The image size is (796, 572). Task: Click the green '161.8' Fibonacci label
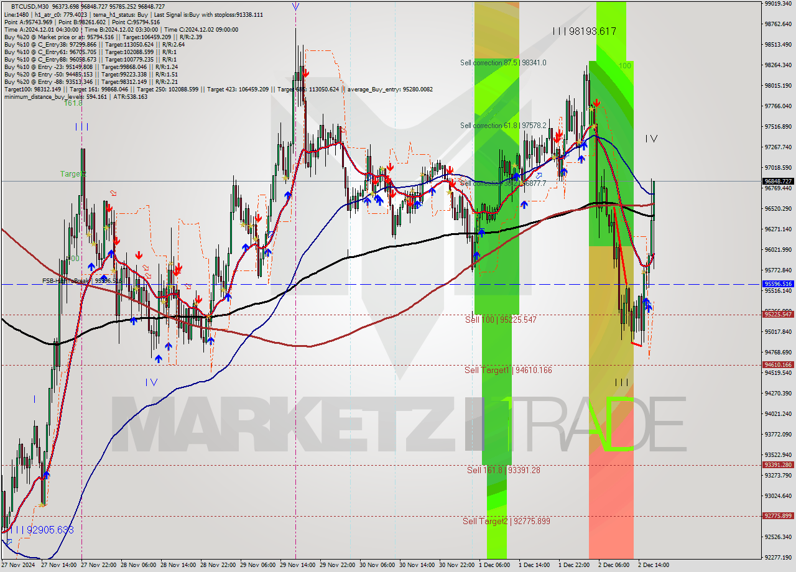tap(73, 103)
